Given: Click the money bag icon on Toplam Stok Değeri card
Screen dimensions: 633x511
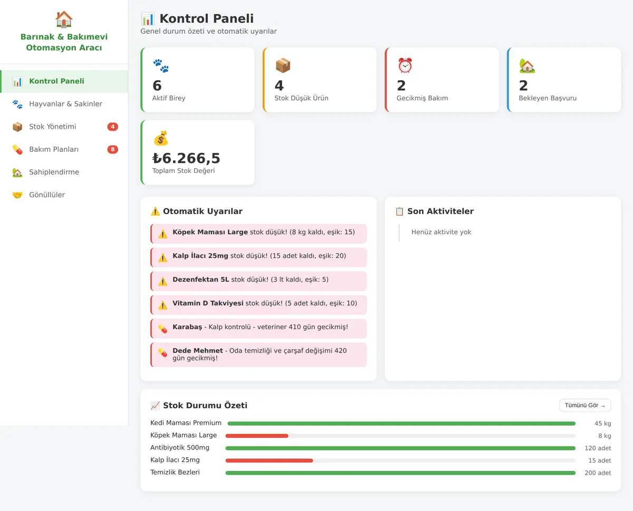Looking at the screenshot, I should 161,139.
